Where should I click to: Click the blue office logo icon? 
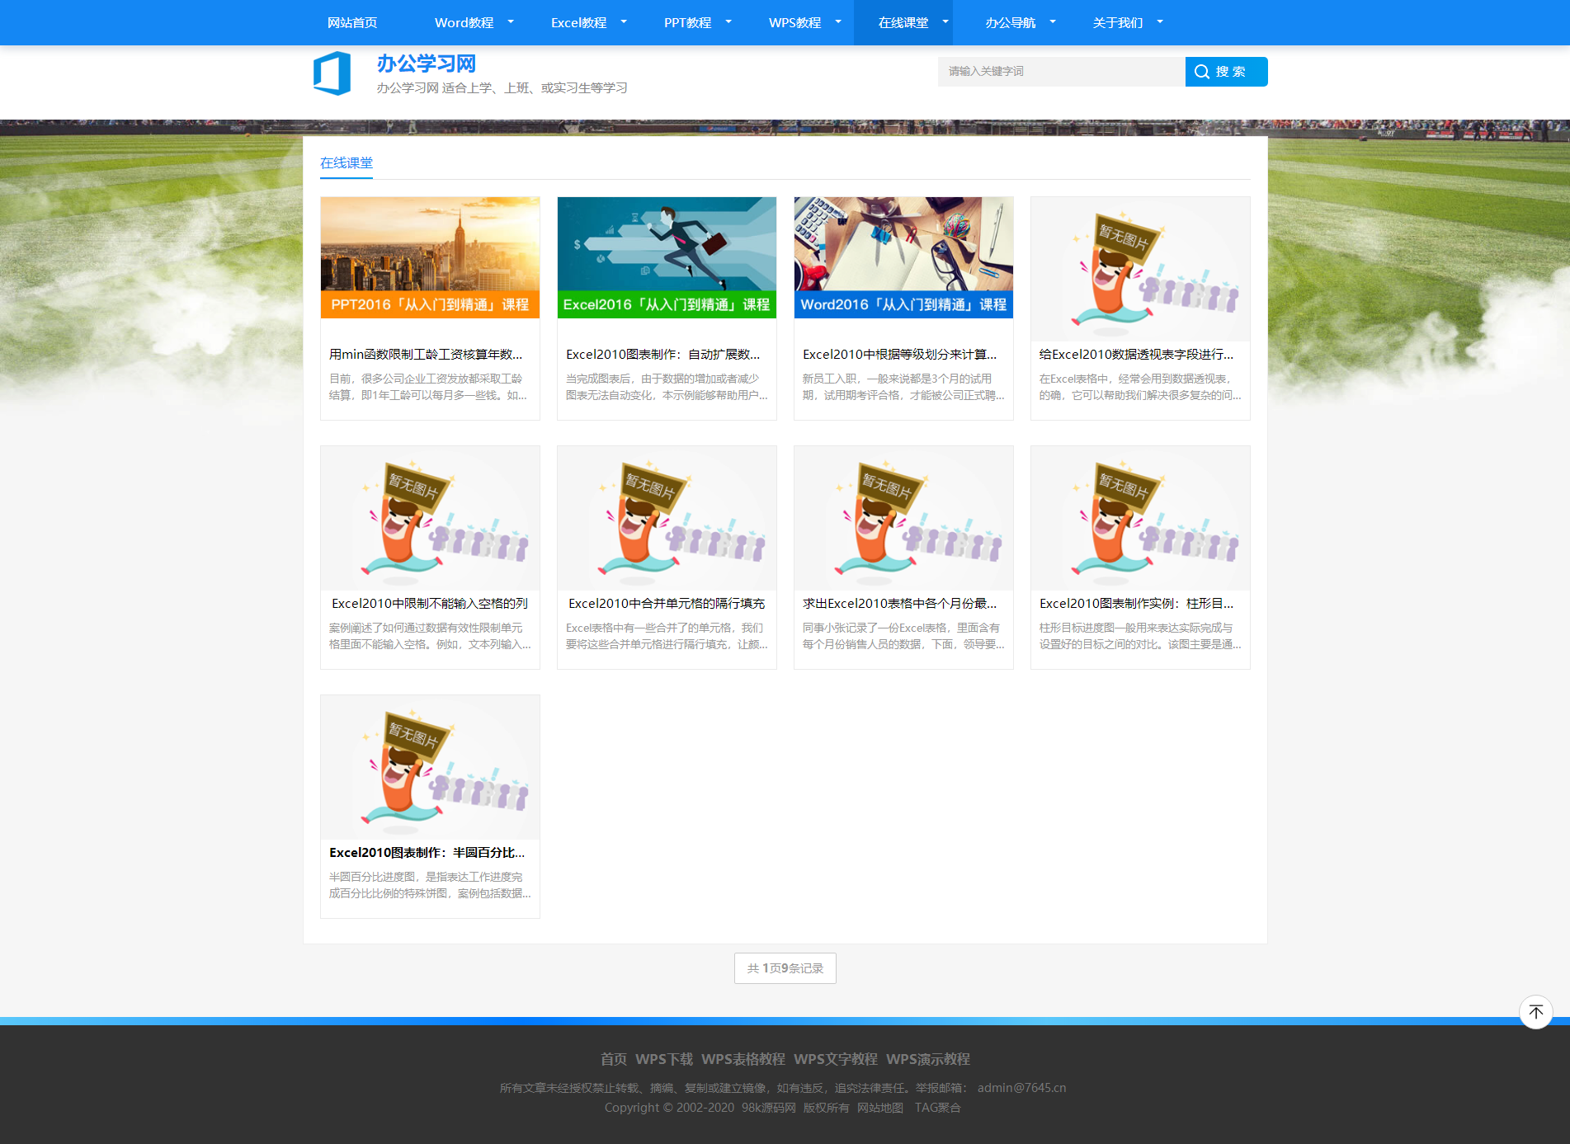click(x=332, y=73)
